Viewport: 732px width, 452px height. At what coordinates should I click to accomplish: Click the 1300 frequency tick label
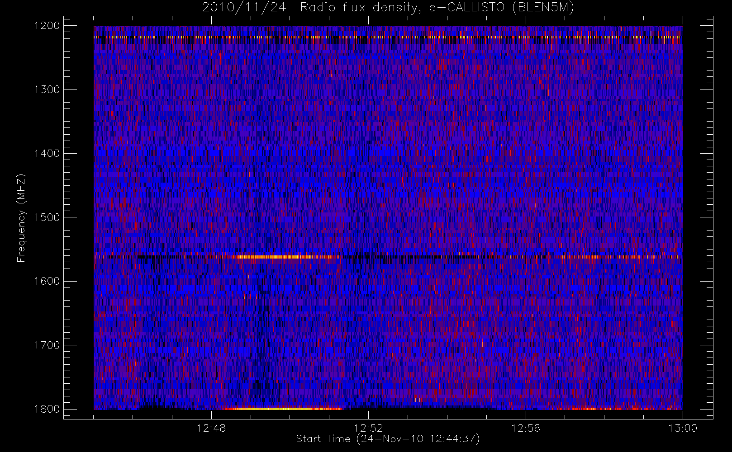47,89
